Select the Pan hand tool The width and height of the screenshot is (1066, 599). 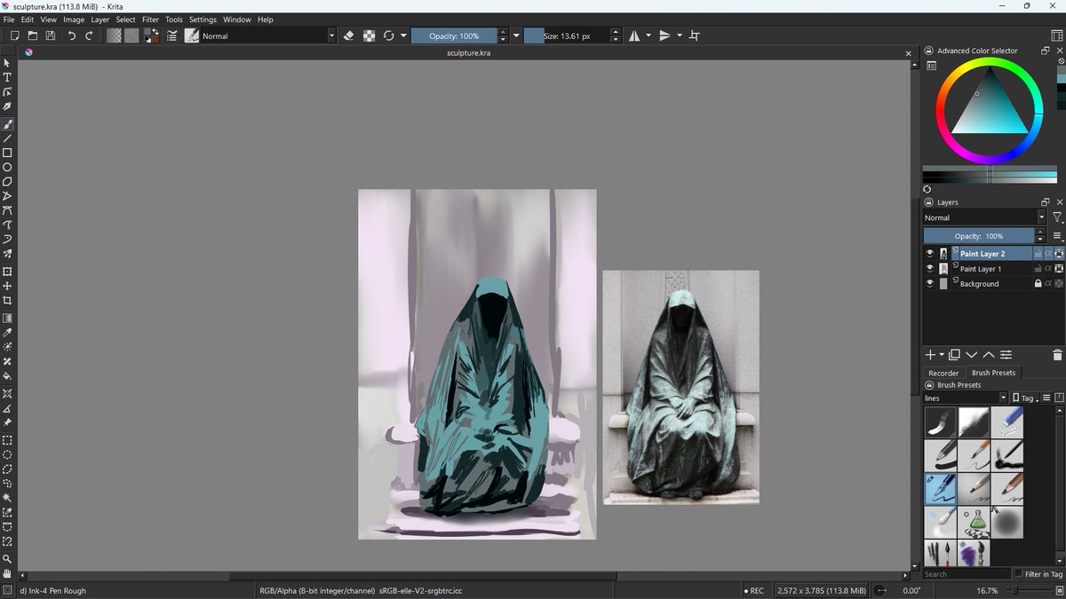pyautogui.click(x=7, y=573)
